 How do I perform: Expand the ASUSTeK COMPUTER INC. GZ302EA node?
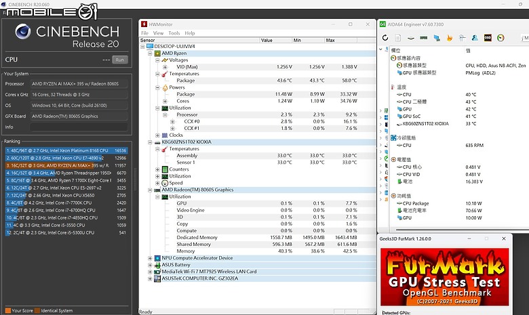pos(150,278)
